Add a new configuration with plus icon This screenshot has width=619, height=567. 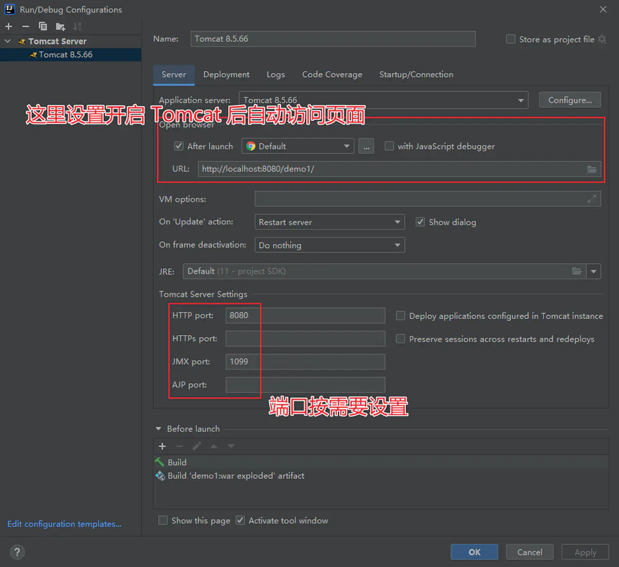tap(9, 26)
